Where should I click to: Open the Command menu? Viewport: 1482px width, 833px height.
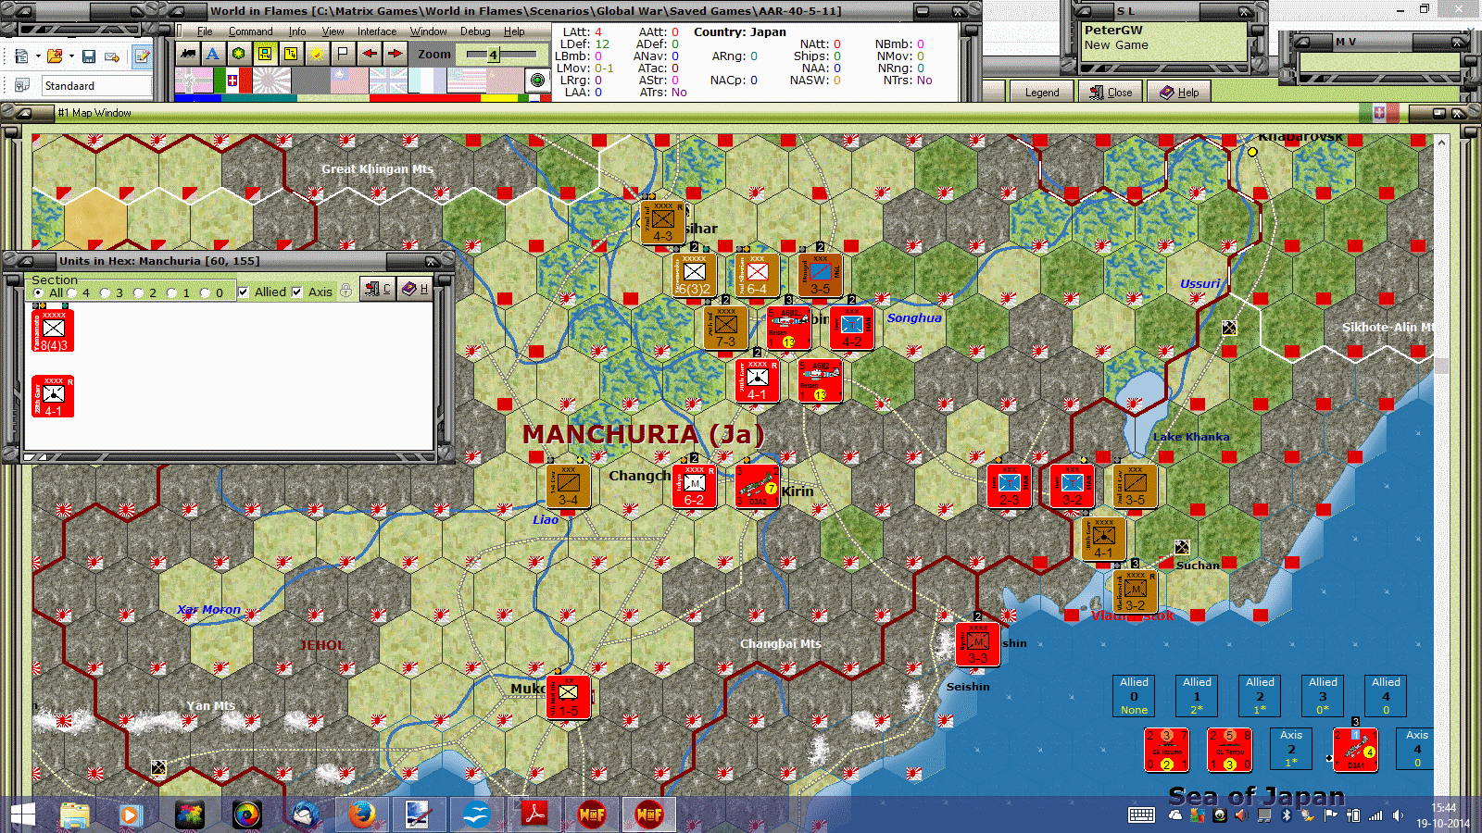tap(250, 31)
